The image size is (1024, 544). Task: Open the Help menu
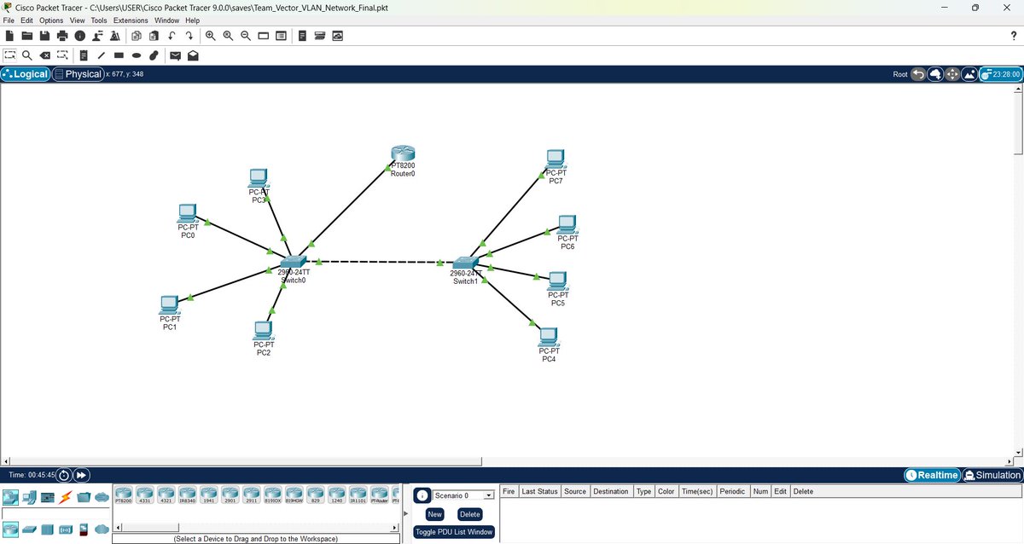[192, 20]
